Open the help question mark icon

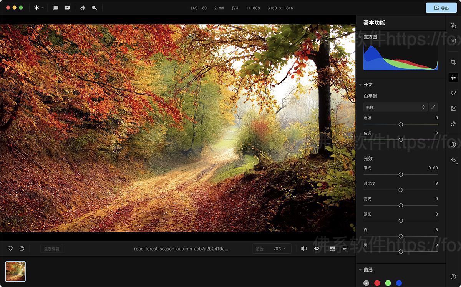[453, 277]
